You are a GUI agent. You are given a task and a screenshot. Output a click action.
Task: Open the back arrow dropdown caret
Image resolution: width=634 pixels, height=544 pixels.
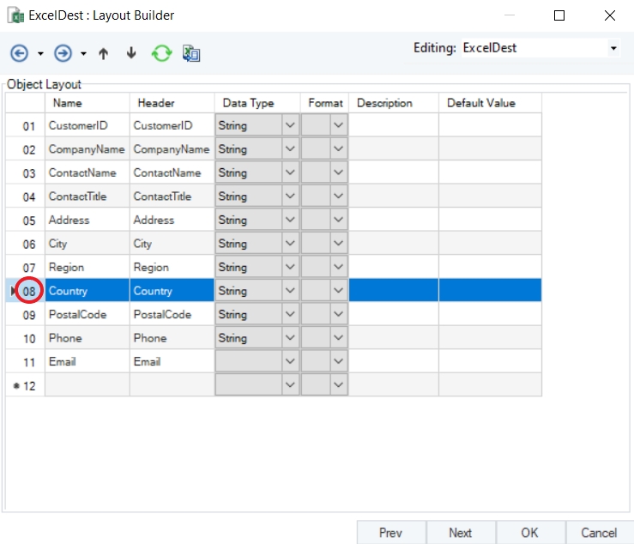tap(40, 54)
